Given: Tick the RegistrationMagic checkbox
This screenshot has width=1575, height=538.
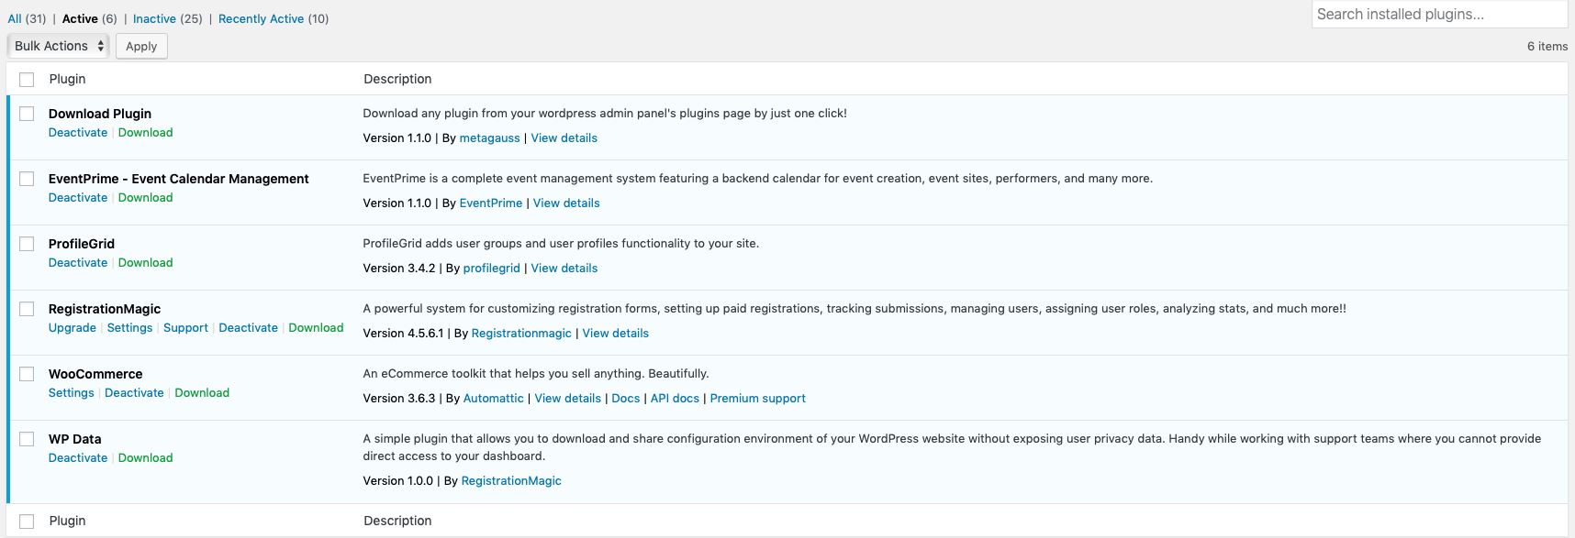Looking at the screenshot, I should pos(27,309).
